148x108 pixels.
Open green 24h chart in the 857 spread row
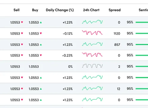[92, 44]
